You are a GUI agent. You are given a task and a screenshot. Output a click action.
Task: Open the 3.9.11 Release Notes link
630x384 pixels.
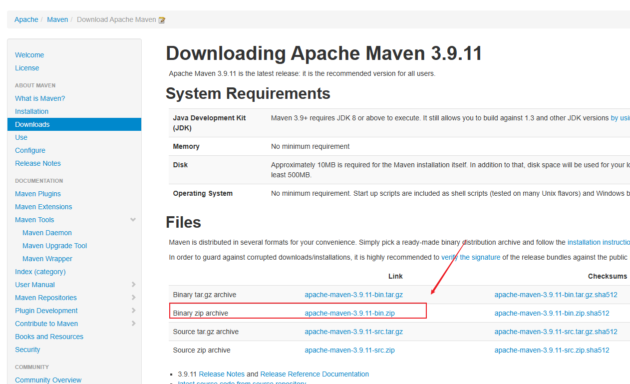coord(222,374)
